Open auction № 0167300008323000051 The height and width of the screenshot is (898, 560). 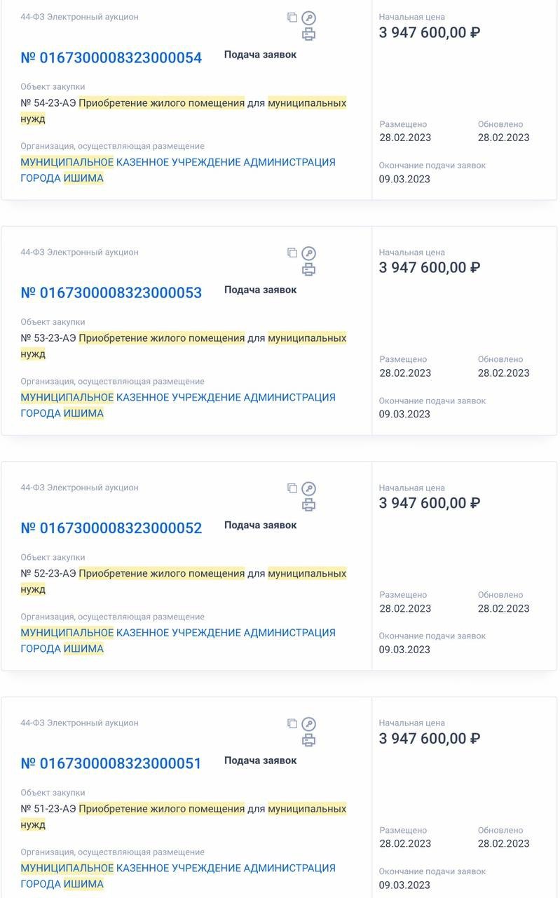(x=111, y=763)
